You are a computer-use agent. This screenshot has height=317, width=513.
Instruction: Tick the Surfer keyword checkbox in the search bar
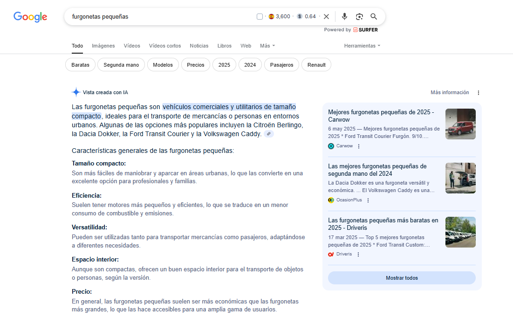260,16
